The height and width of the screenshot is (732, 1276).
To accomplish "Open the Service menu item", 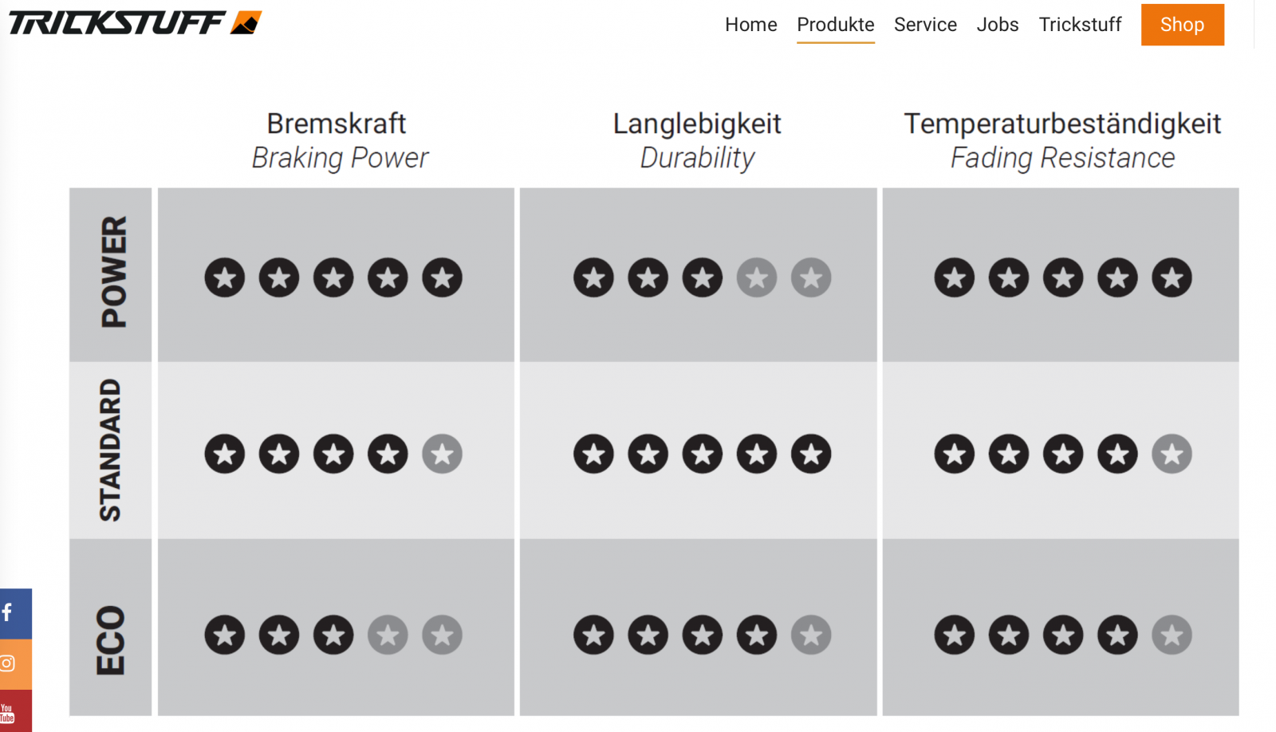I will coord(925,25).
